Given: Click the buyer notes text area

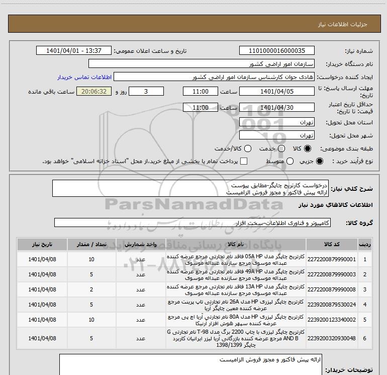Looking at the screenshot, I should [x=190, y=365].
